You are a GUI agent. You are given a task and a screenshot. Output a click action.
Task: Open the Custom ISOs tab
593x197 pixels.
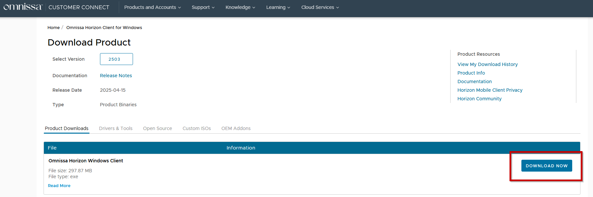coord(197,128)
